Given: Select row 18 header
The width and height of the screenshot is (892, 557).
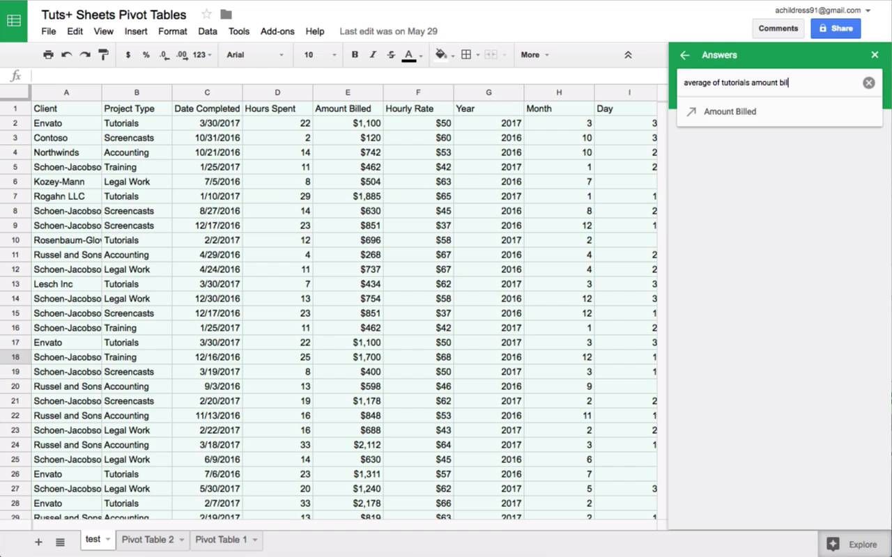Looking at the screenshot, I should tap(15, 357).
